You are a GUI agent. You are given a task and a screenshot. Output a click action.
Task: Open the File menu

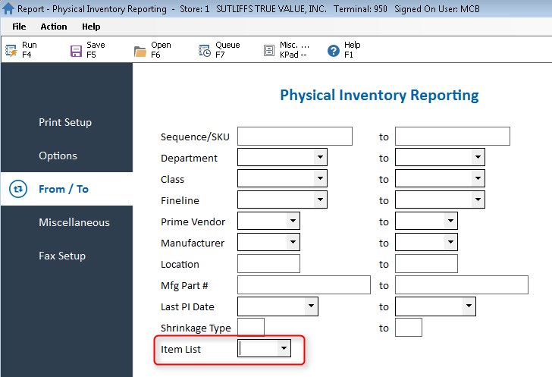pyautogui.click(x=20, y=27)
